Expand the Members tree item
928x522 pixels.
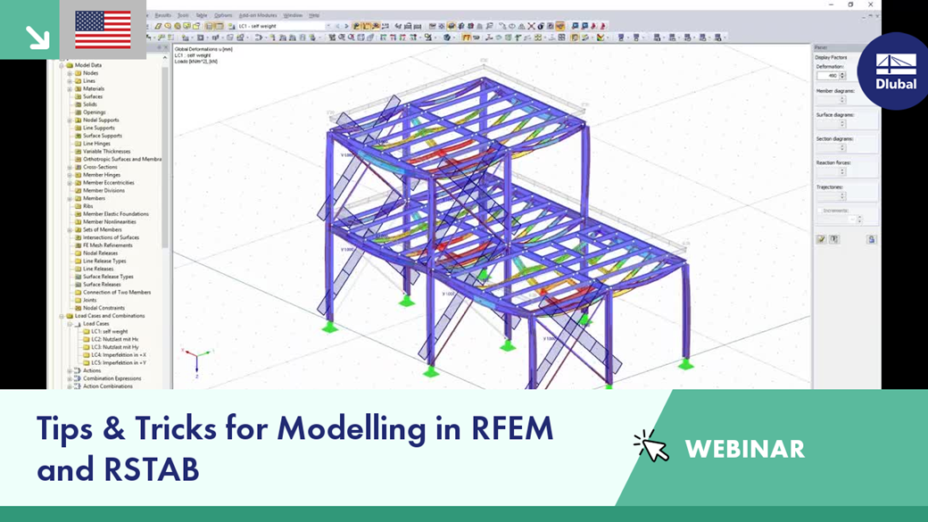coord(70,198)
